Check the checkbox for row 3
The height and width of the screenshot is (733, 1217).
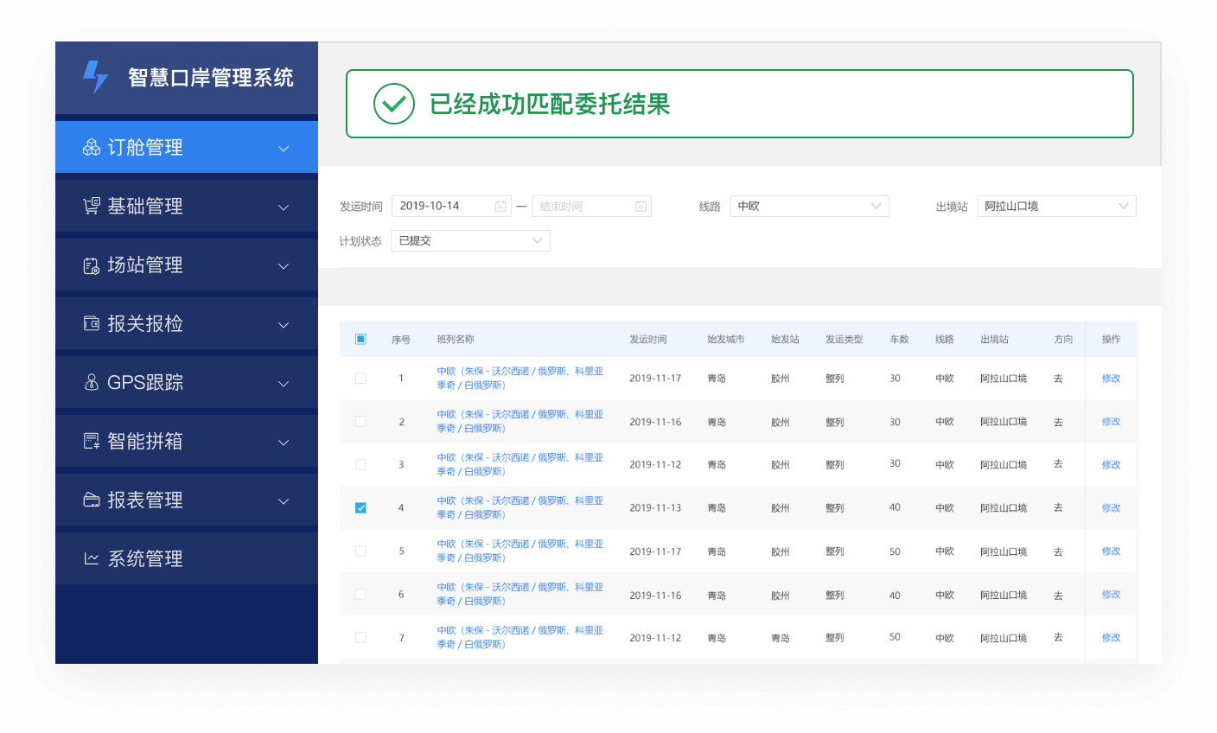(360, 464)
